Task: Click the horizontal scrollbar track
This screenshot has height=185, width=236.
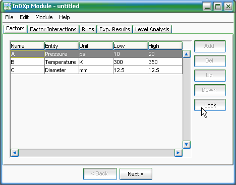Action: click(96, 153)
